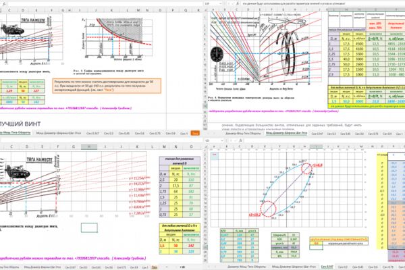Open Мощ-Диаметр-Ширина-Шаг-Угол tab in top-left window
405x270 pixels.
[59, 134]
